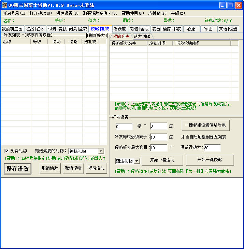Click the 取消侵略 button

(x=73, y=168)
